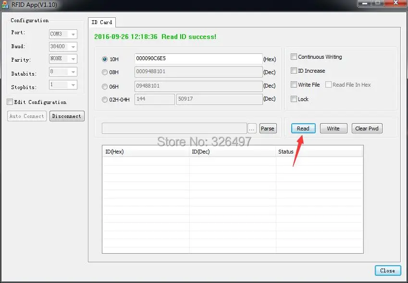Image resolution: width=408 pixels, height=283 pixels.
Task: Click the field showing 50917
Action: tap(219, 99)
